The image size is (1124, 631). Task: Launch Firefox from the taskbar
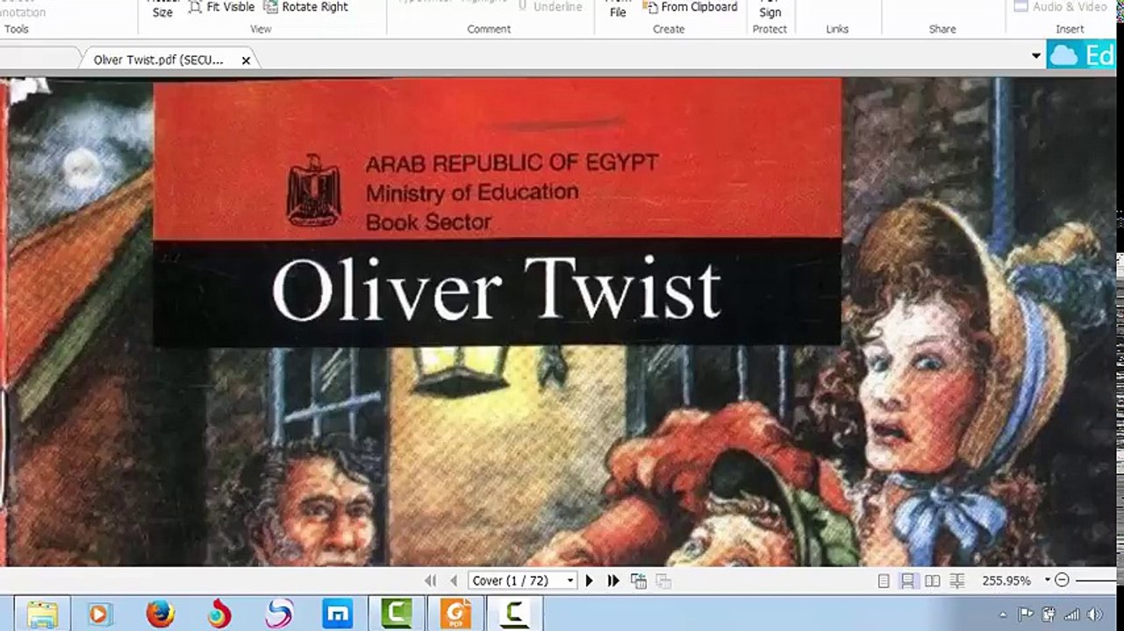[x=160, y=613]
